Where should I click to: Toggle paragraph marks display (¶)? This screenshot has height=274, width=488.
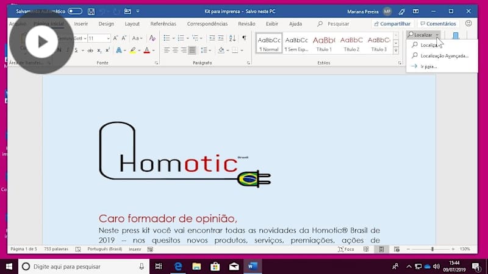pos(245,38)
